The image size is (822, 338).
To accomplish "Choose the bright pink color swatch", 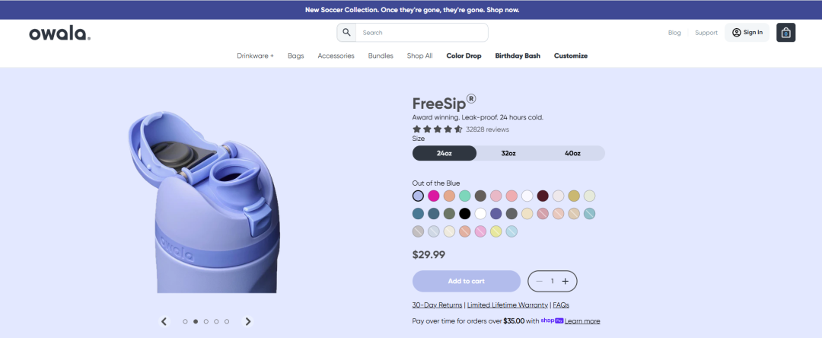I will click(x=434, y=196).
